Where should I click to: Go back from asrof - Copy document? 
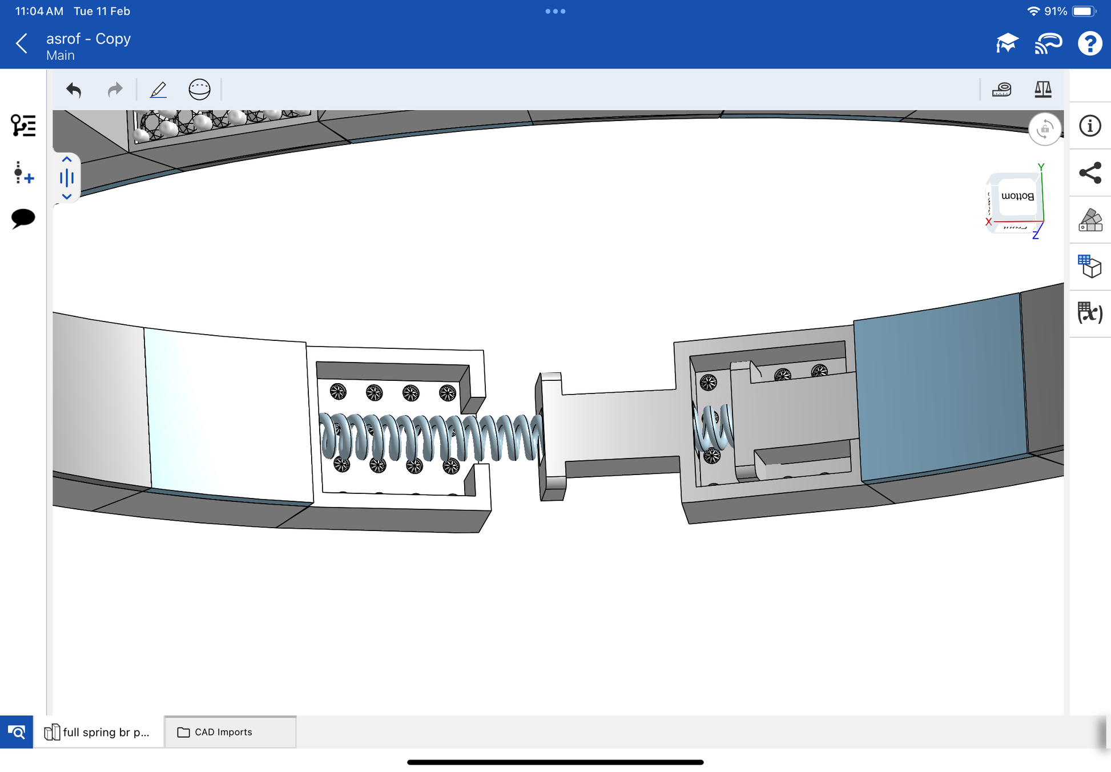[x=22, y=43]
